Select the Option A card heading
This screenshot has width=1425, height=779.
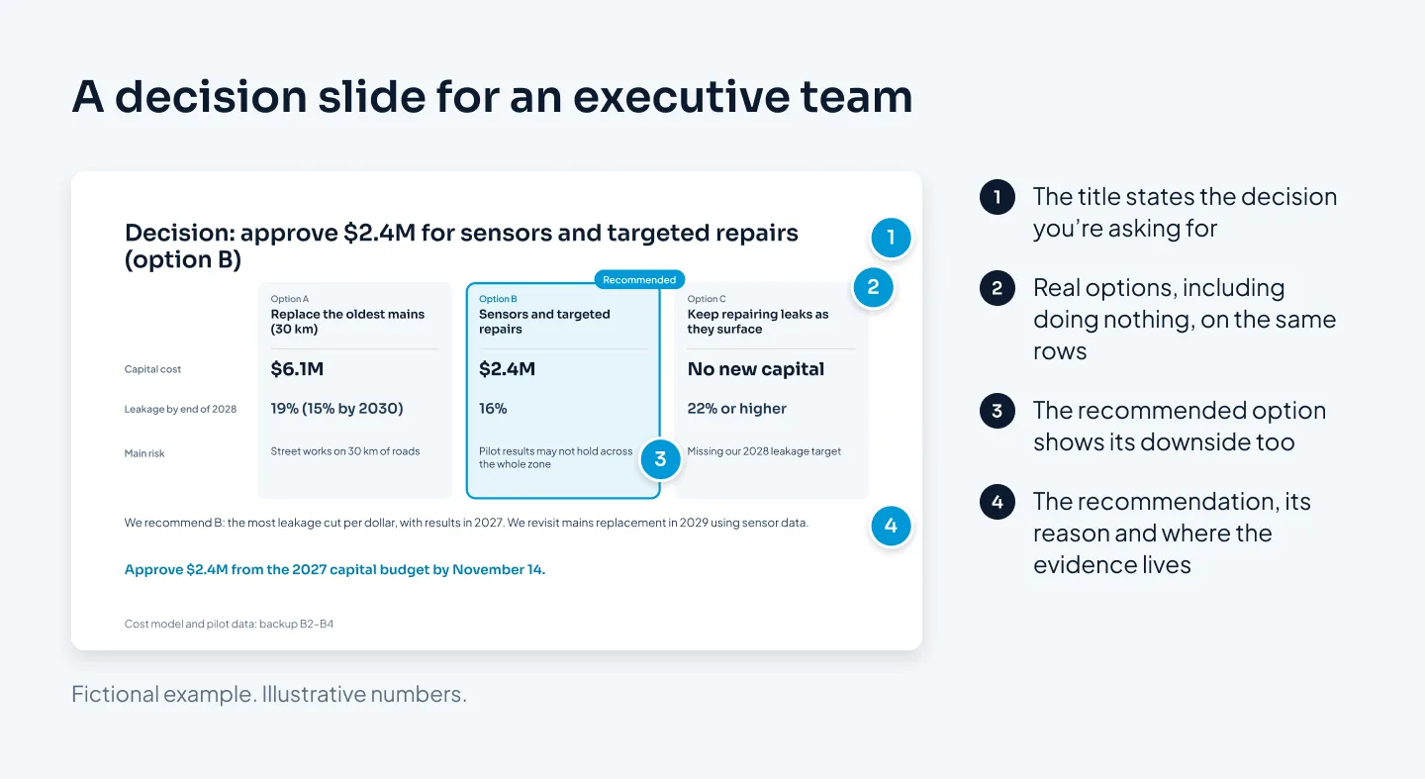point(347,315)
